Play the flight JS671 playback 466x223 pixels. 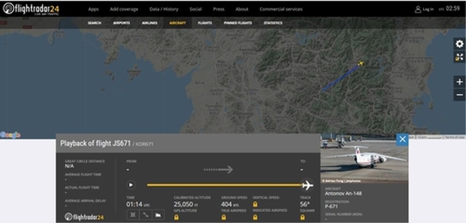(x=131, y=185)
